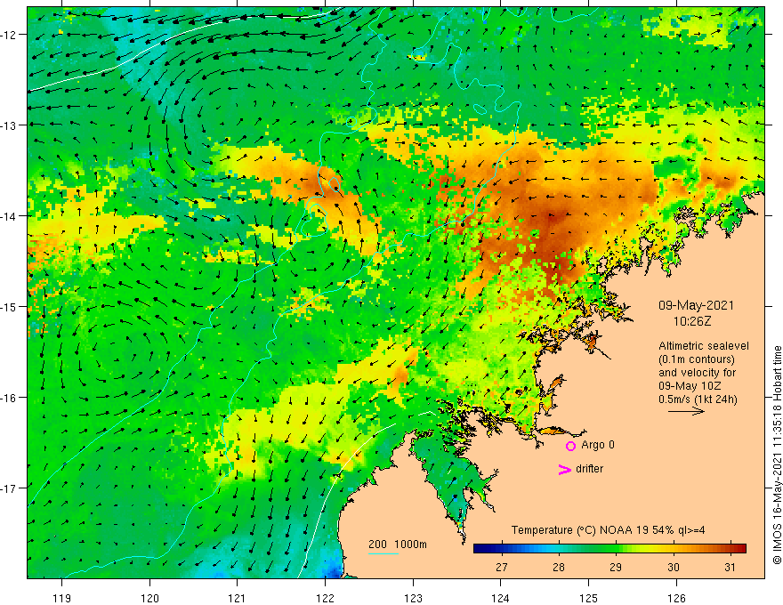Click the '200 1000m' depth legend text
This screenshot has height=605, width=783.
pos(398,544)
